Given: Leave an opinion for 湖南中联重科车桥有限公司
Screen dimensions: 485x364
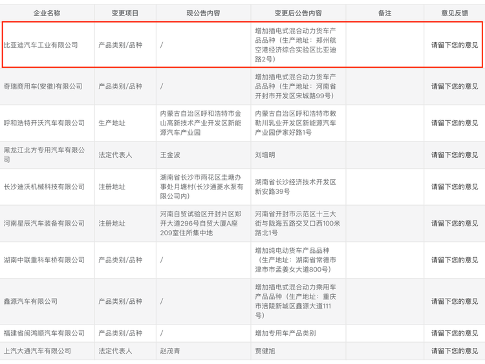Looking at the screenshot, I should [455, 260].
